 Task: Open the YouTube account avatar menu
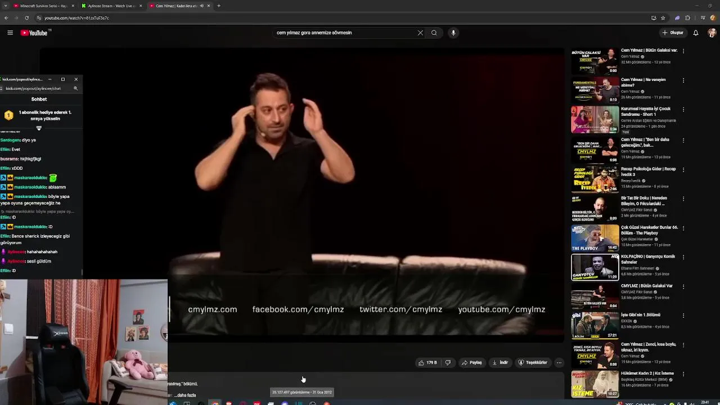[x=712, y=33]
